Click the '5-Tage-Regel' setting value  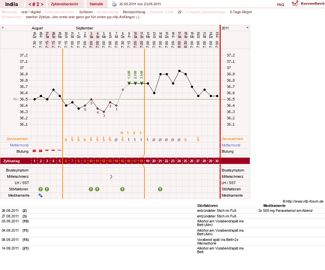point(241,12)
